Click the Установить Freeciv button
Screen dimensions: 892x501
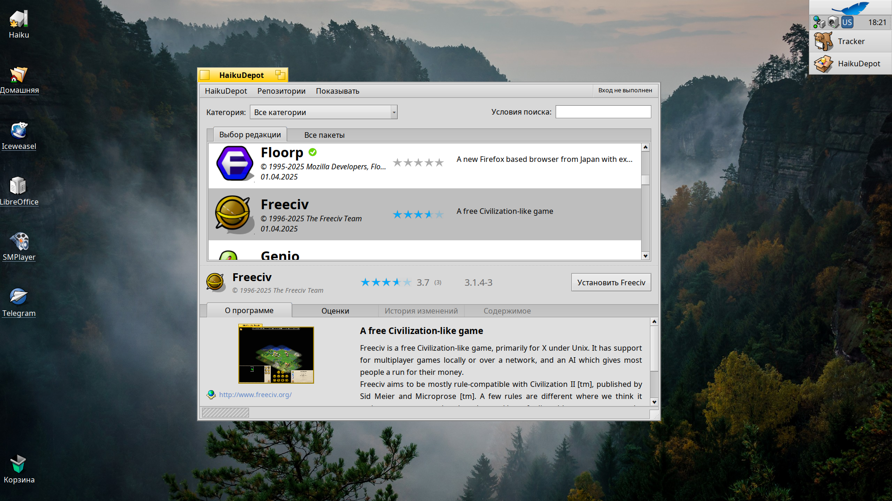tap(611, 283)
